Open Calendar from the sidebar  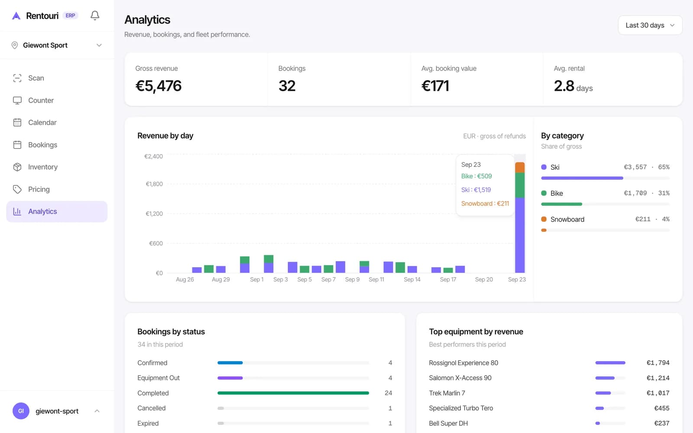click(x=57, y=123)
